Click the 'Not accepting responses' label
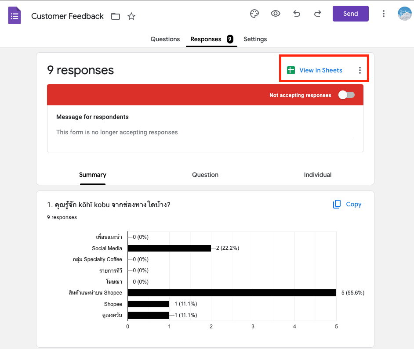Screen dimensions: 414x349 tap(300, 95)
